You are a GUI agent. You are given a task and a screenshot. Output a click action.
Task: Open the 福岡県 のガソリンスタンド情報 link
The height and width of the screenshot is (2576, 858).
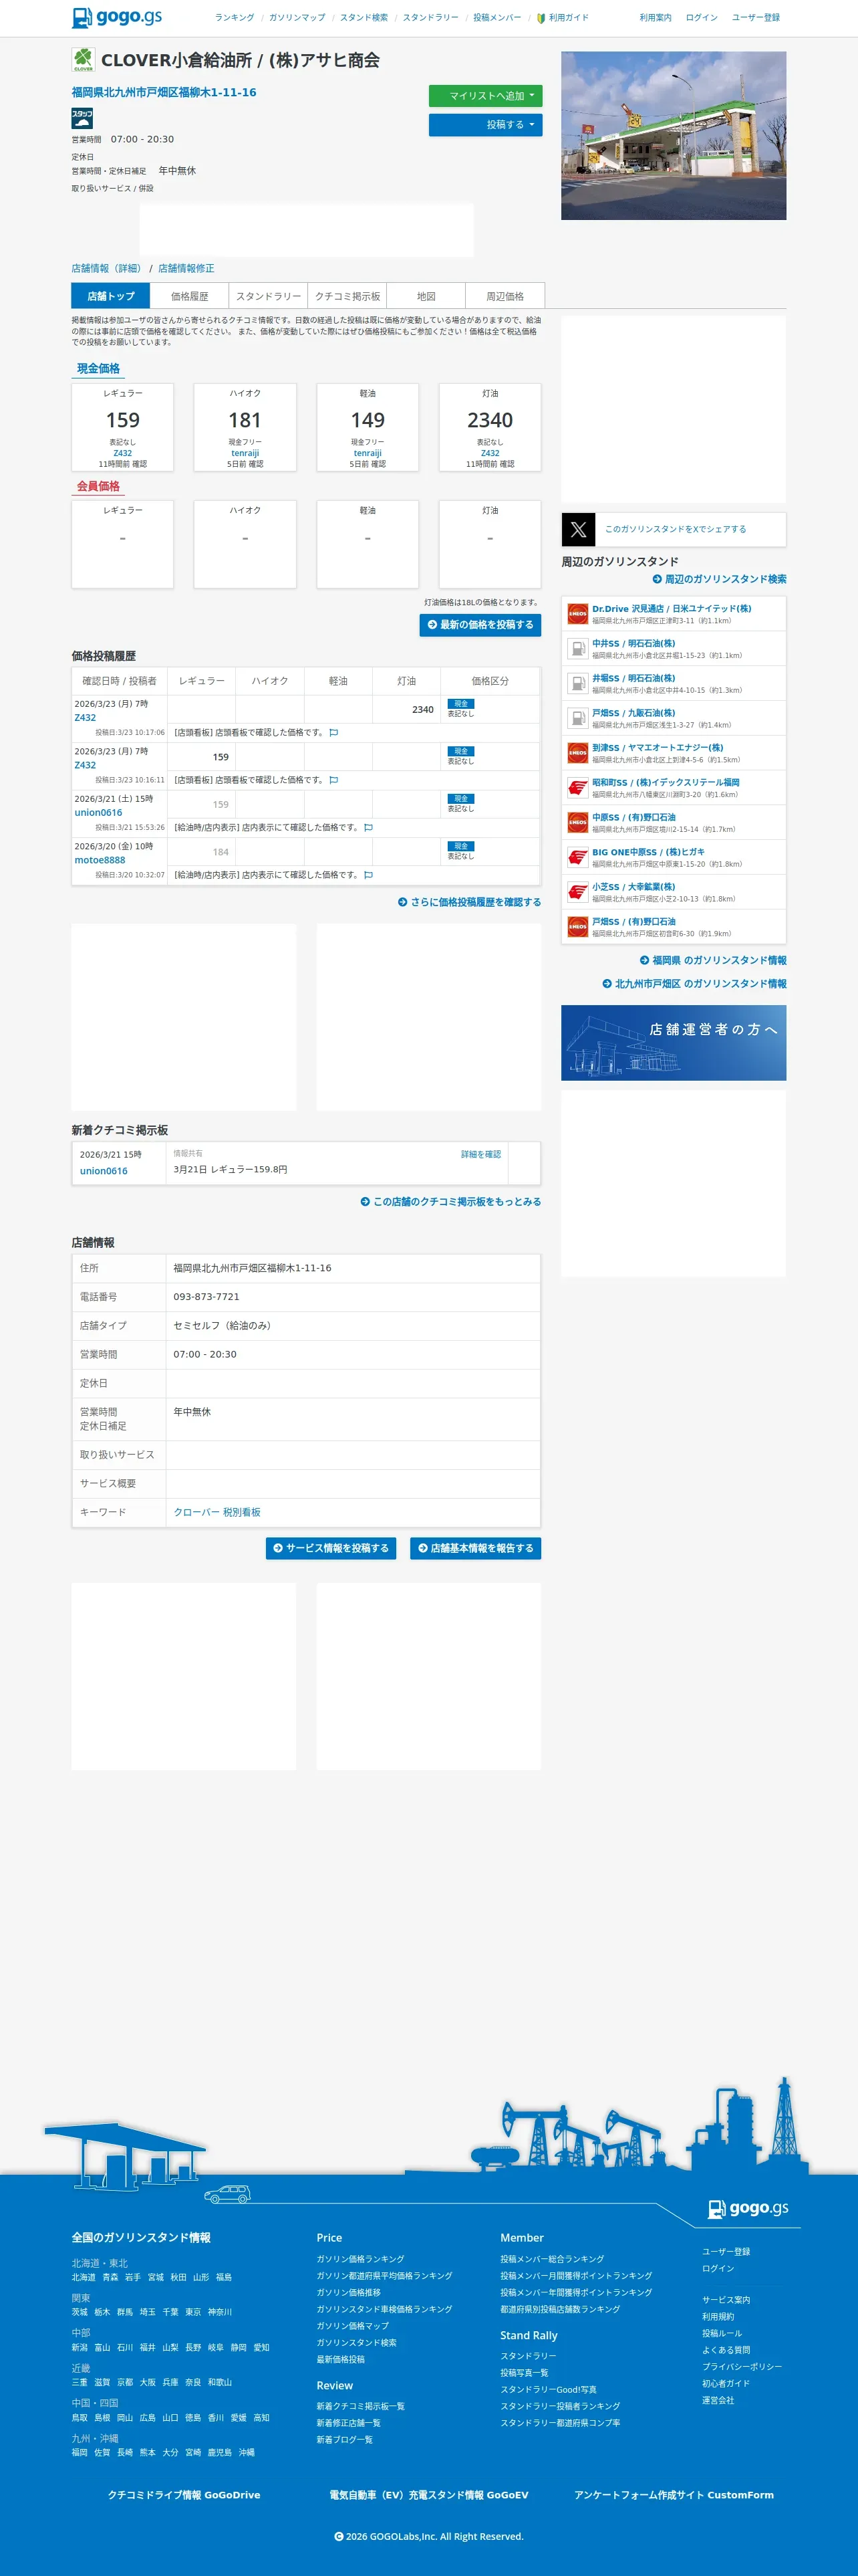coord(713,960)
